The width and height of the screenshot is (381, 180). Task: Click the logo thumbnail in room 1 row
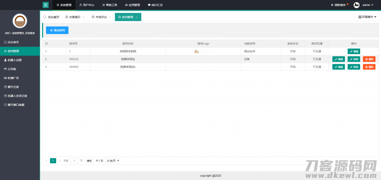coord(197,51)
